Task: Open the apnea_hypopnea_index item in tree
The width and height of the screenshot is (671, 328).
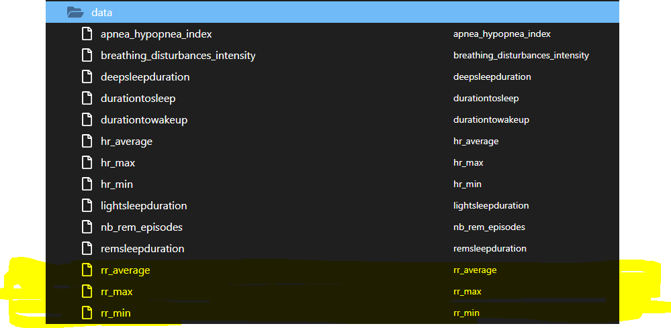Action: tap(156, 34)
